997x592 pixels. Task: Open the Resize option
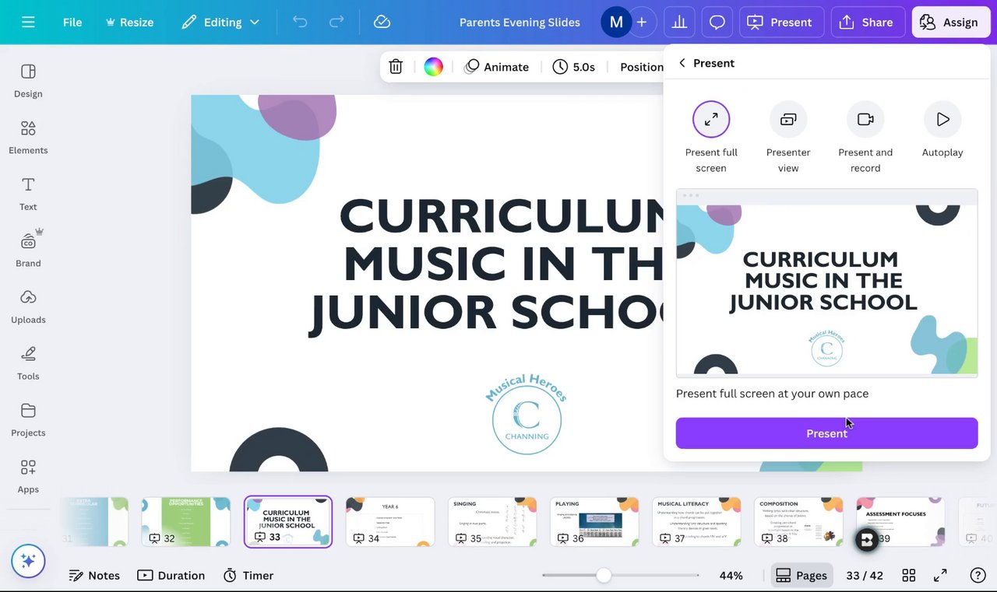point(129,22)
